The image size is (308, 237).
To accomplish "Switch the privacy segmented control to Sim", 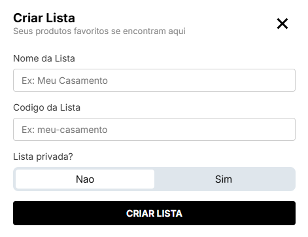I will click(224, 179).
